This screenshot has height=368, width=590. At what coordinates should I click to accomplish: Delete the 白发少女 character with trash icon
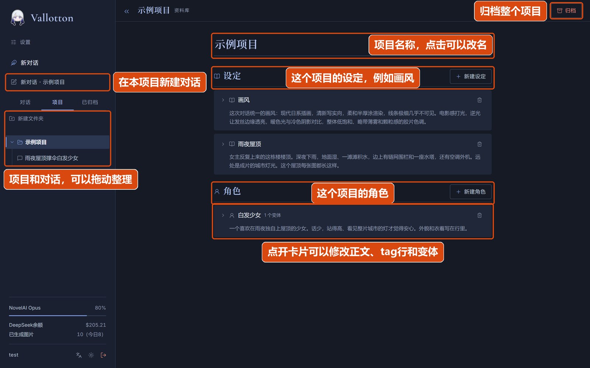(x=480, y=215)
